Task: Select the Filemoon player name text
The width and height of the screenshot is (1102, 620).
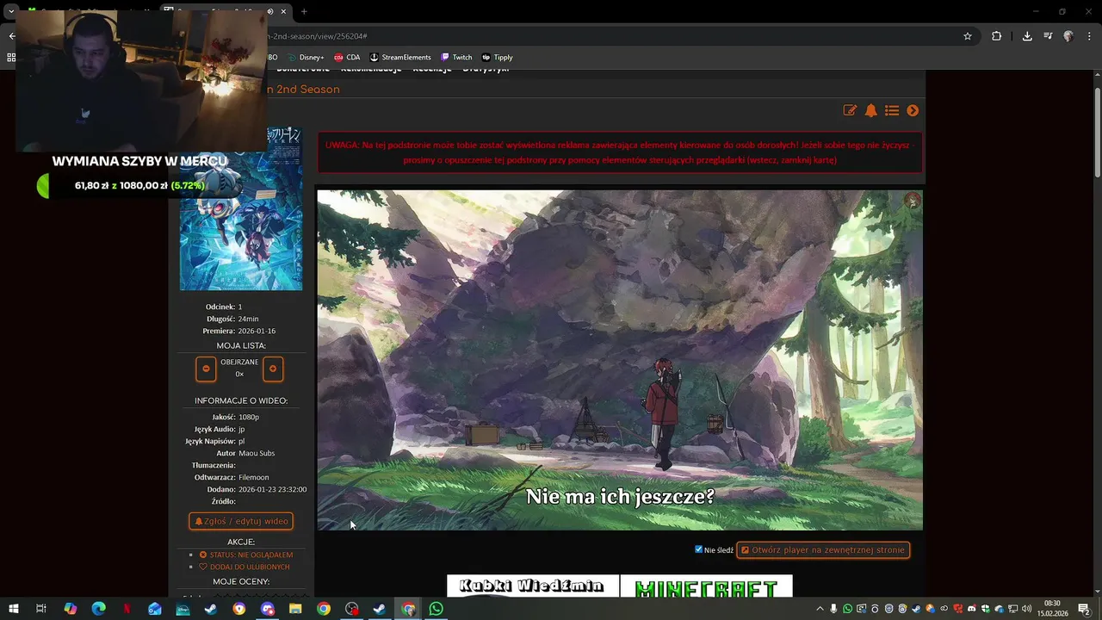Action: 254,477
